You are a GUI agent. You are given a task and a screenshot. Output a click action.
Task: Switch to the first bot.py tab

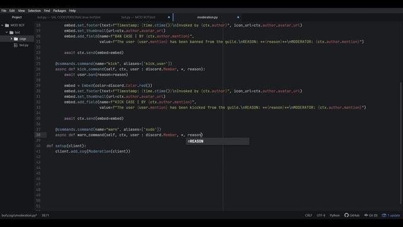pyautogui.click(x=69, y=17)
